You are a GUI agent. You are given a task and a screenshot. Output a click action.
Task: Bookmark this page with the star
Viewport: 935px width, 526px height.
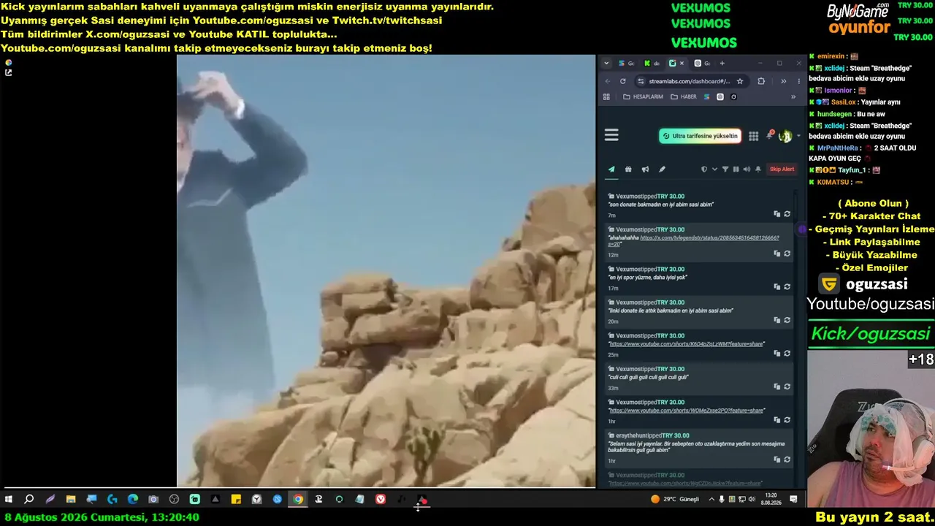(x=740, y=81)
